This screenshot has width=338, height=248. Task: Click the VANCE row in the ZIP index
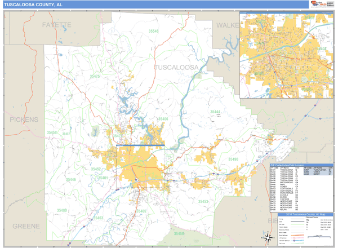318,172
